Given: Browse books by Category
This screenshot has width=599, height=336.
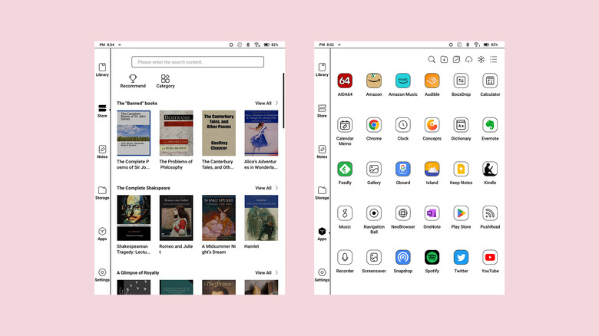Looking at the screenshot, I should coord(165,81).
